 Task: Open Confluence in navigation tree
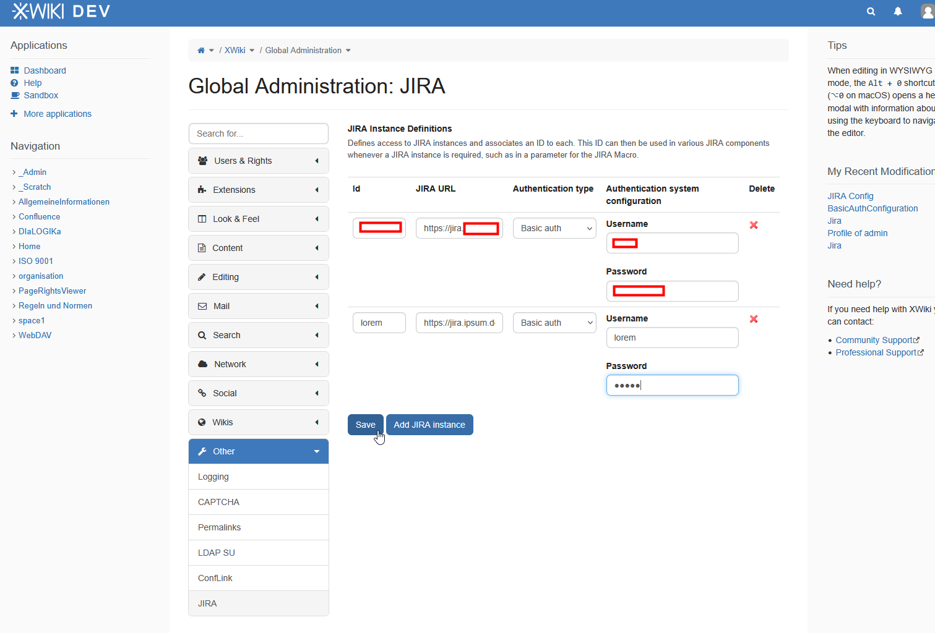40,216
